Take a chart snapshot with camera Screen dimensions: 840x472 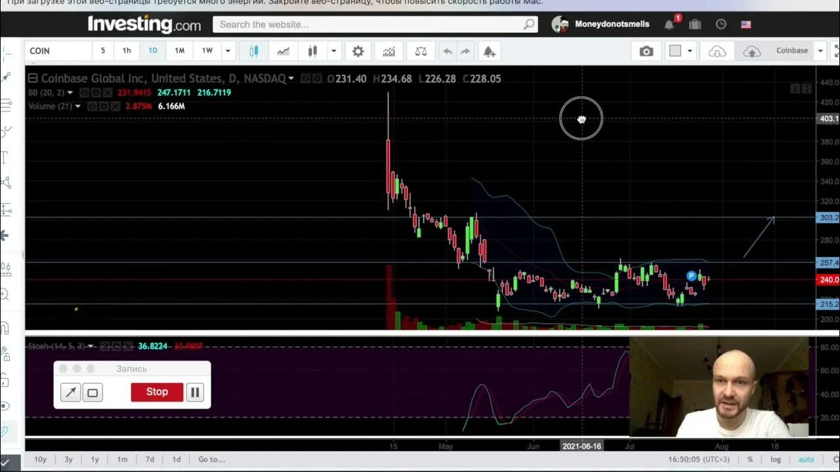646,51
